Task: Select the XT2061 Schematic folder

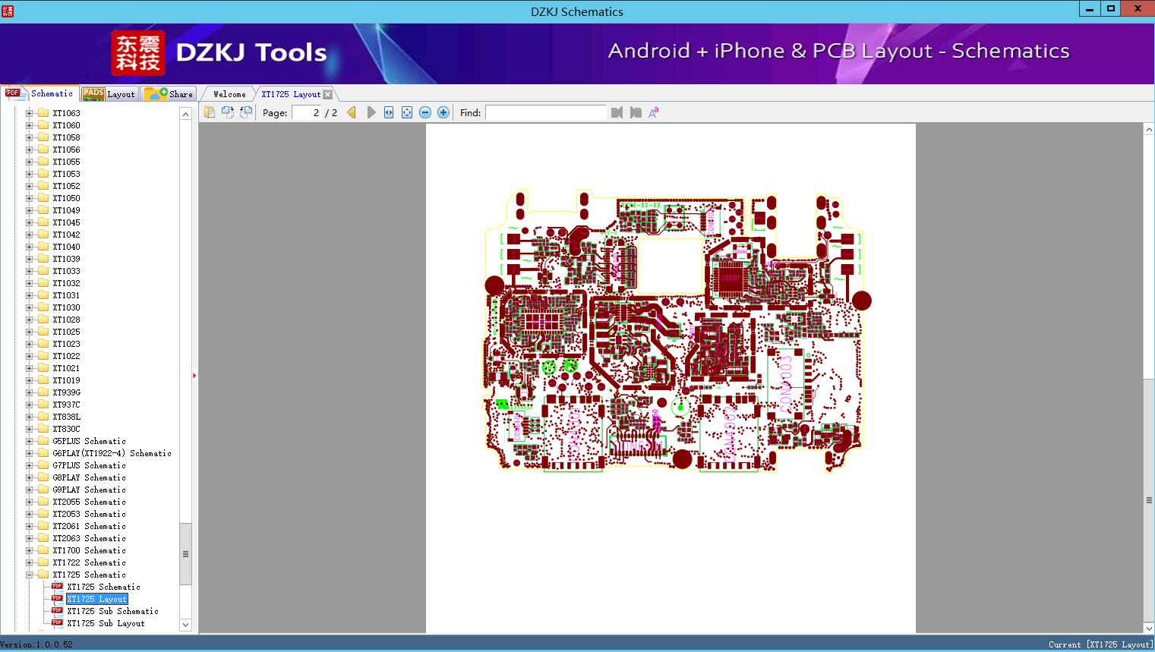Action: 89,526
